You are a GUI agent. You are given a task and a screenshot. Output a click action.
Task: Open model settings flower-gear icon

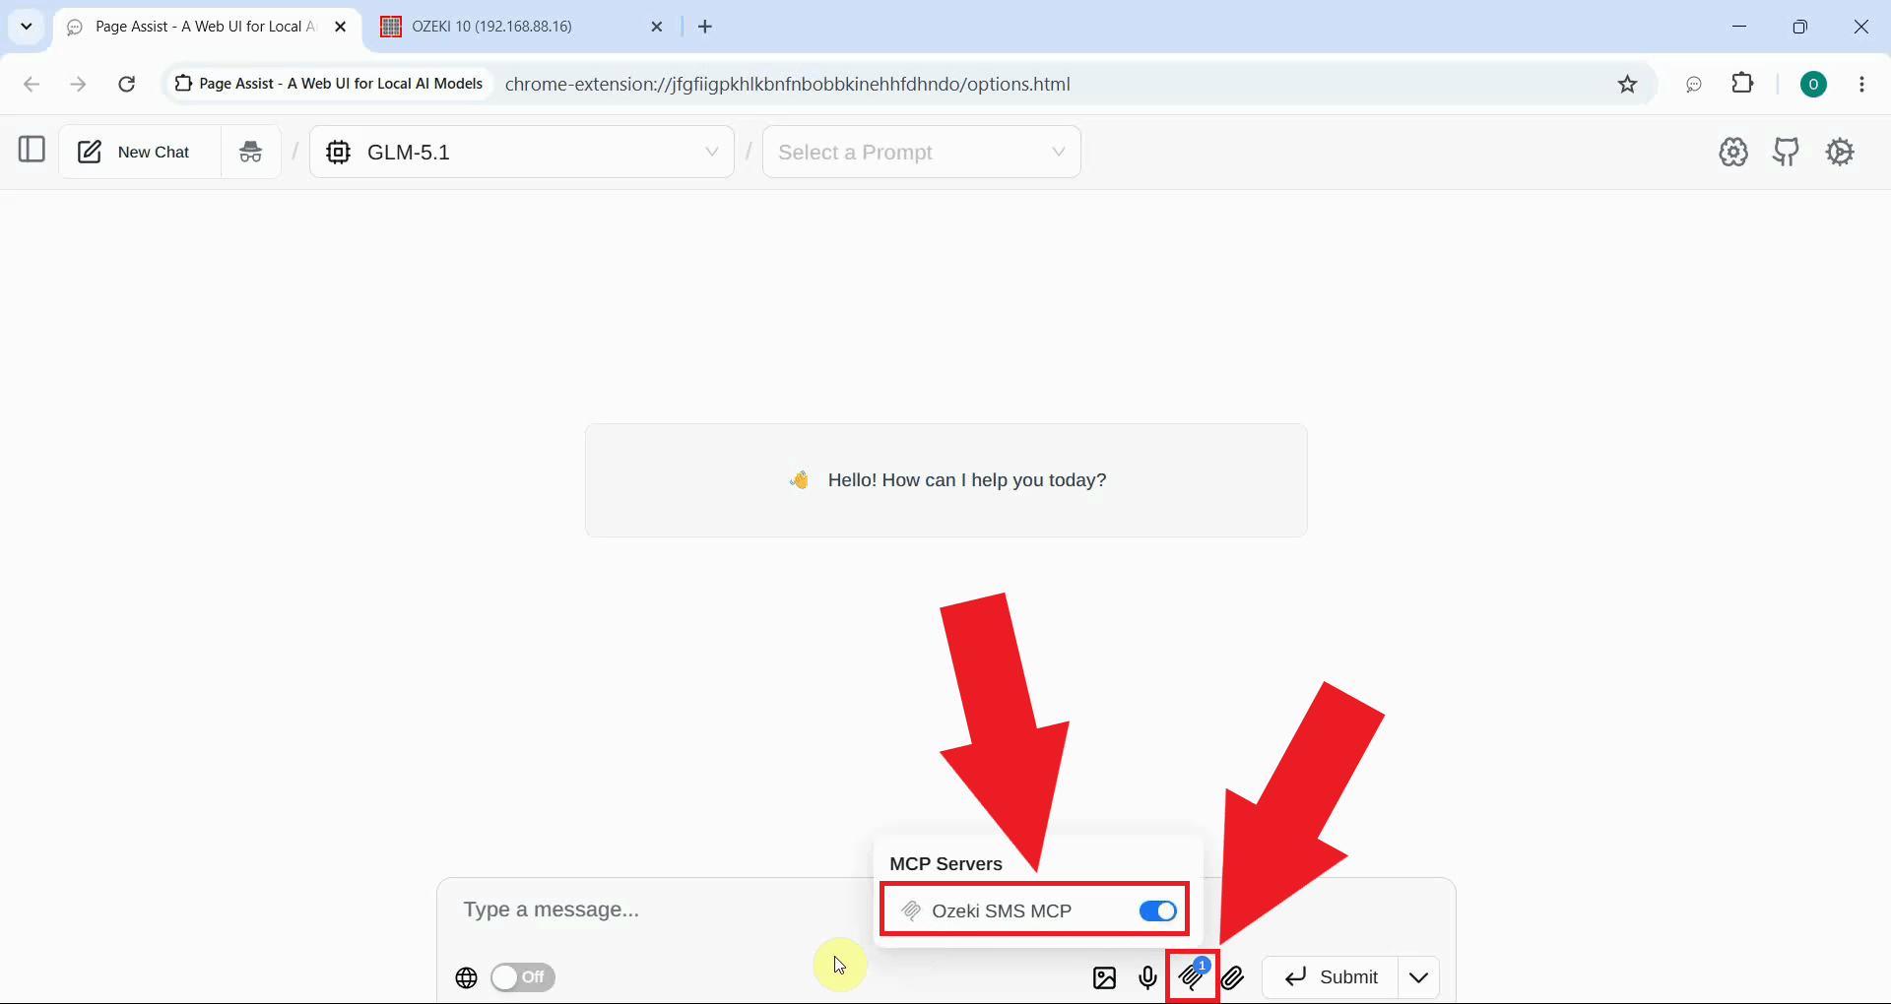coord(1733,152)
